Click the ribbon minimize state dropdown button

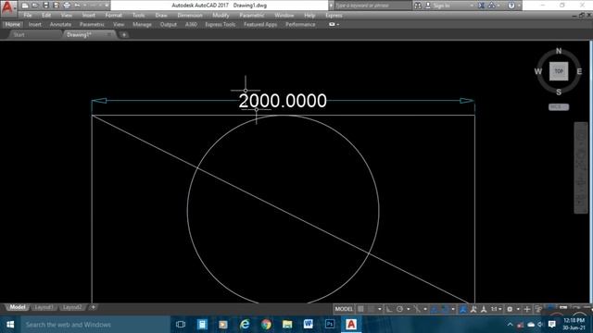pos(334,25)
